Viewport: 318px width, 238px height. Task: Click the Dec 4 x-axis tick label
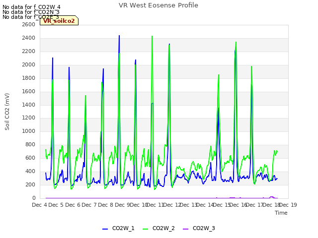click(39, 205)
